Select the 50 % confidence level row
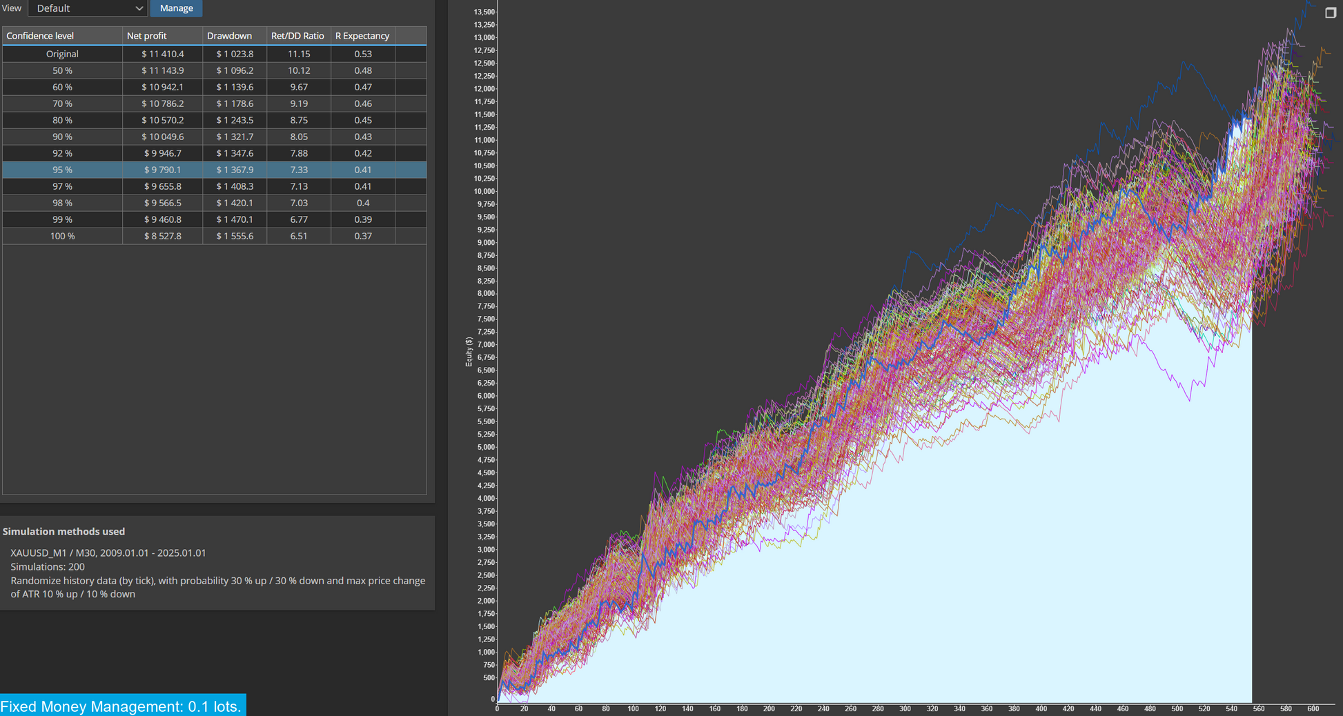 pyautogui.click(x=215, y=70)
